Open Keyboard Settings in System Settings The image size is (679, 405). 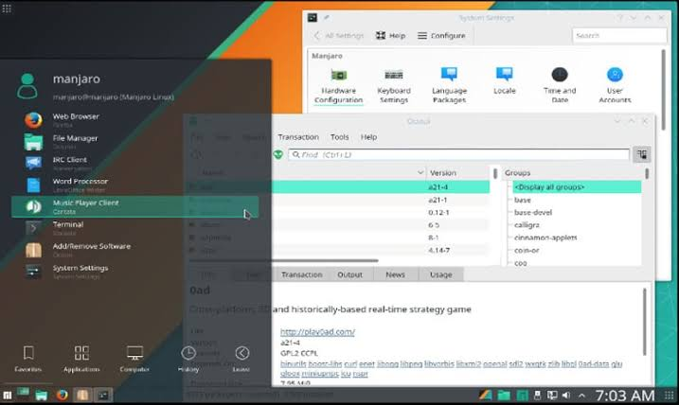[394, 86]
